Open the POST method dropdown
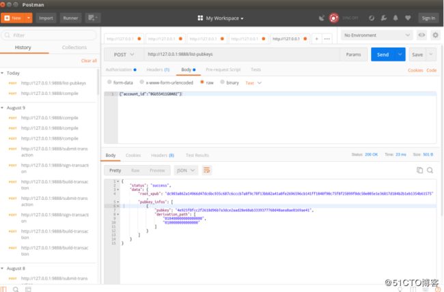The image size is (444, 292). pos(124,55)
